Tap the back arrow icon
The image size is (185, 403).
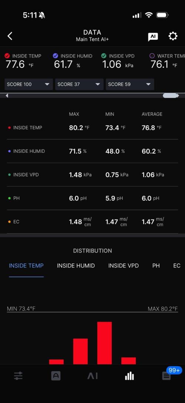click(x=10, y=36)
